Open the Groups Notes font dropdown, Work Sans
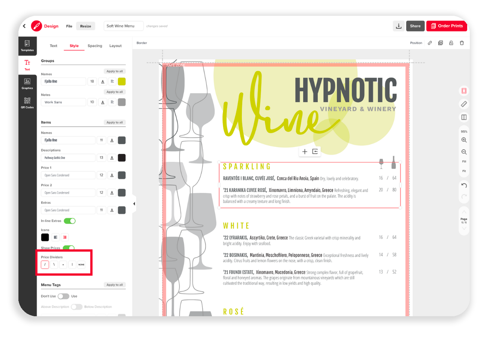 [x=64, y=102]
